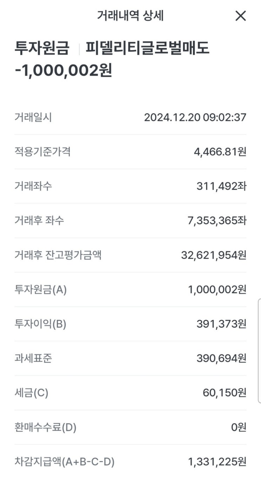Tap the 60,150원 tax amount

224,393
